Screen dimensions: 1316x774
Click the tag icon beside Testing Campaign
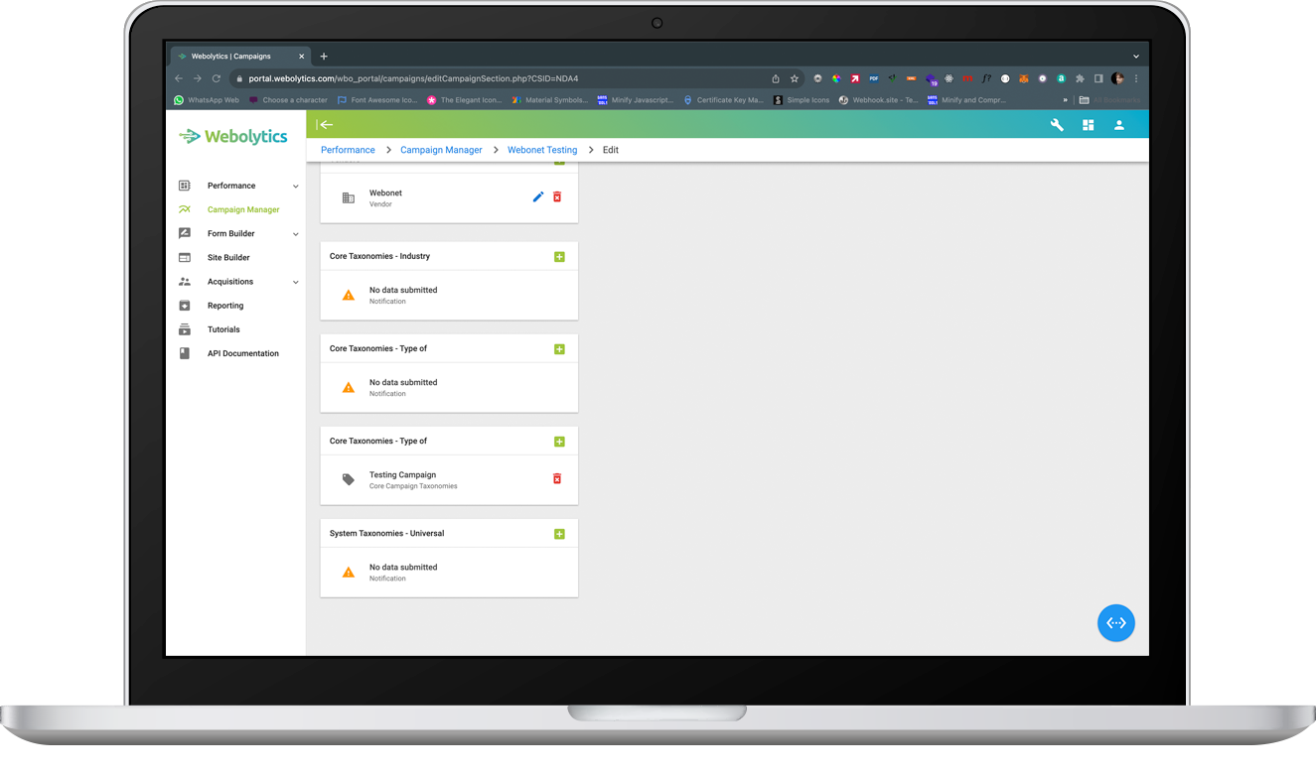coord(349,479)
